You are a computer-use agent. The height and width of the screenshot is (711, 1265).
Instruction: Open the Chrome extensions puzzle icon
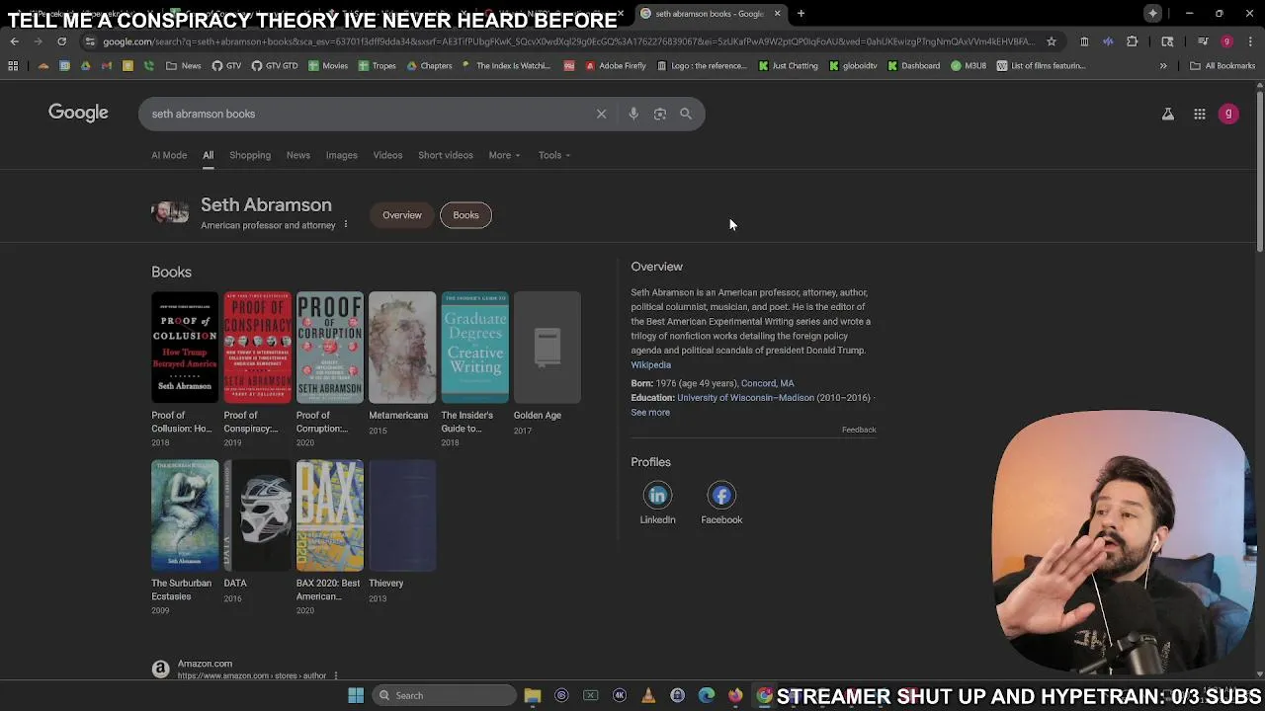pyautogui.click(x=1133, y=41)
